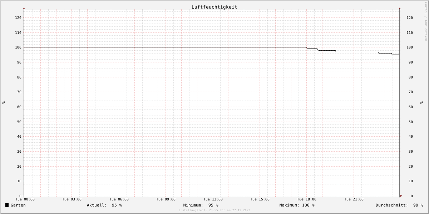This screenshot has width=429, height=214.
Task: Click the 80 label on the right axis
Action: point(411,77)
